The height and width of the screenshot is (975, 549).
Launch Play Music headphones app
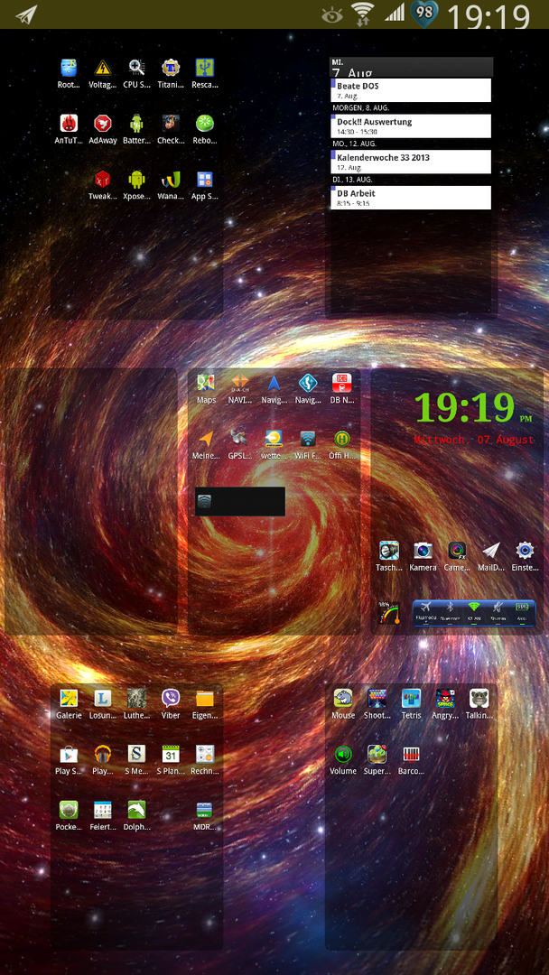click(x=103, y=754)
